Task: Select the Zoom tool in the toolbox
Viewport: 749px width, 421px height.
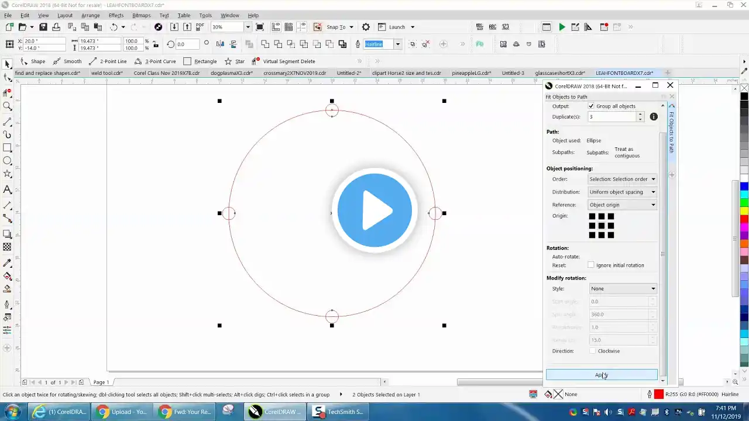Action: [x=8, y=106]
